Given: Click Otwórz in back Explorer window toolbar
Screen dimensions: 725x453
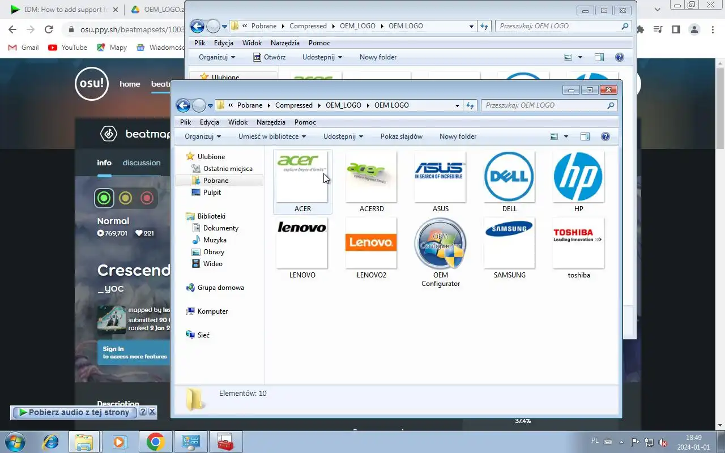Looking at the screenshot, I should pyautogui.click(x=269, y=57).
